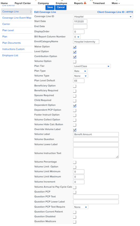Open the Plan Documents sidebar link
The image size is (140, 226).
tap(11, 43)
